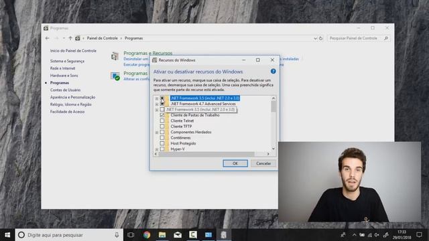This screenshot has width=429, height=241.
Task: Click the feature list vertical scrollbar thumb
Action: pos(273,106)
